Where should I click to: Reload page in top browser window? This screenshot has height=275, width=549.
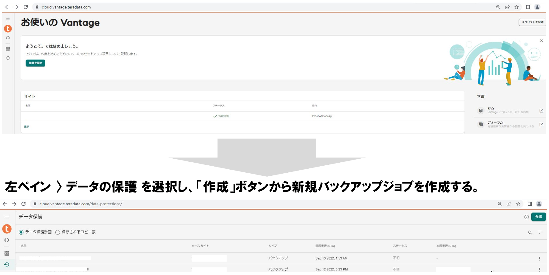tap(26, 7)
